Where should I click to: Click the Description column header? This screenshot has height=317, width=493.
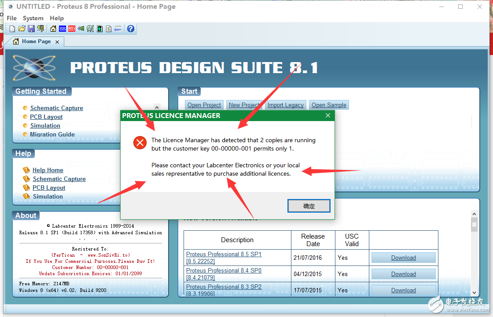pos(237,240)
